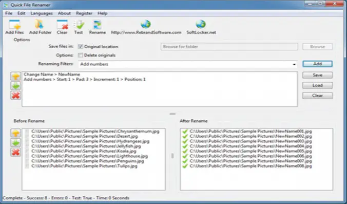Click the Add filter button
The width and height of the screenshot is (347, 204).
point(317,64)
